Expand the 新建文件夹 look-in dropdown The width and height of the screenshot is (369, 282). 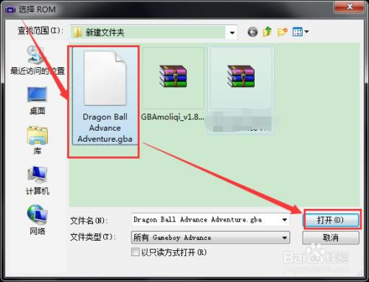(x=232, y=32)
